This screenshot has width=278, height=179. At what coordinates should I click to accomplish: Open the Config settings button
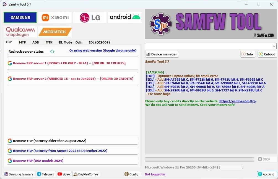(x=132, y=174)
